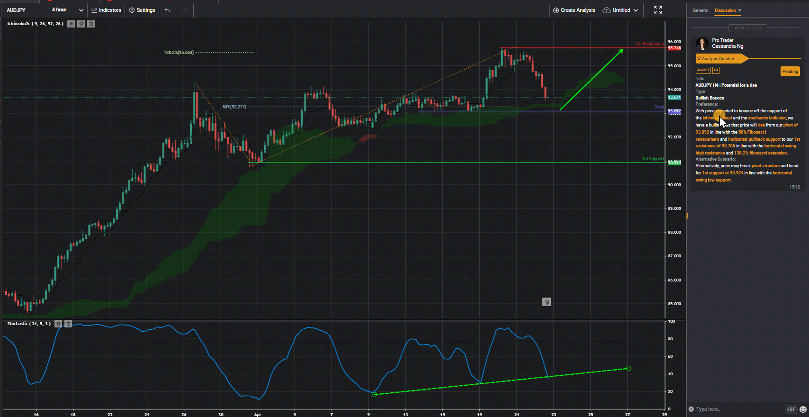Click the 93.092 pivot price label
The width and height of the screenshot is (809, 417).
(x=674, y=111)
